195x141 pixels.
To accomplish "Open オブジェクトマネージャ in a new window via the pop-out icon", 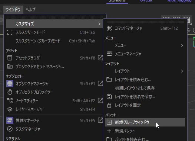I will click(x=100, y=83).
